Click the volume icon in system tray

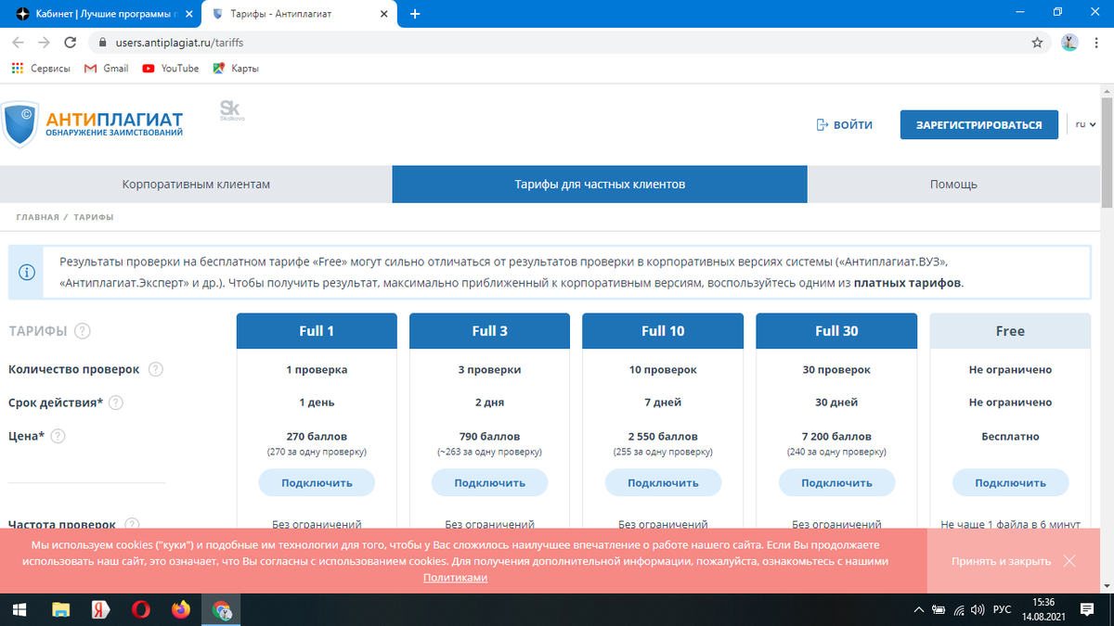(977, 610)
